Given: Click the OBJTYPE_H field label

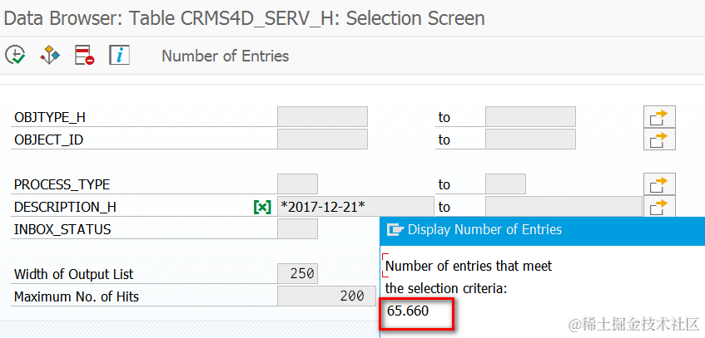Looking at the screenshot, I should click(50, 118).
